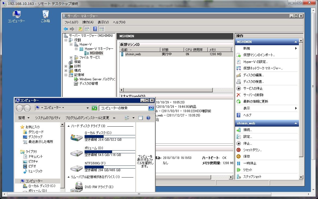
Task: Collapse the 記憶域 tree node
Action: [66, 75]
